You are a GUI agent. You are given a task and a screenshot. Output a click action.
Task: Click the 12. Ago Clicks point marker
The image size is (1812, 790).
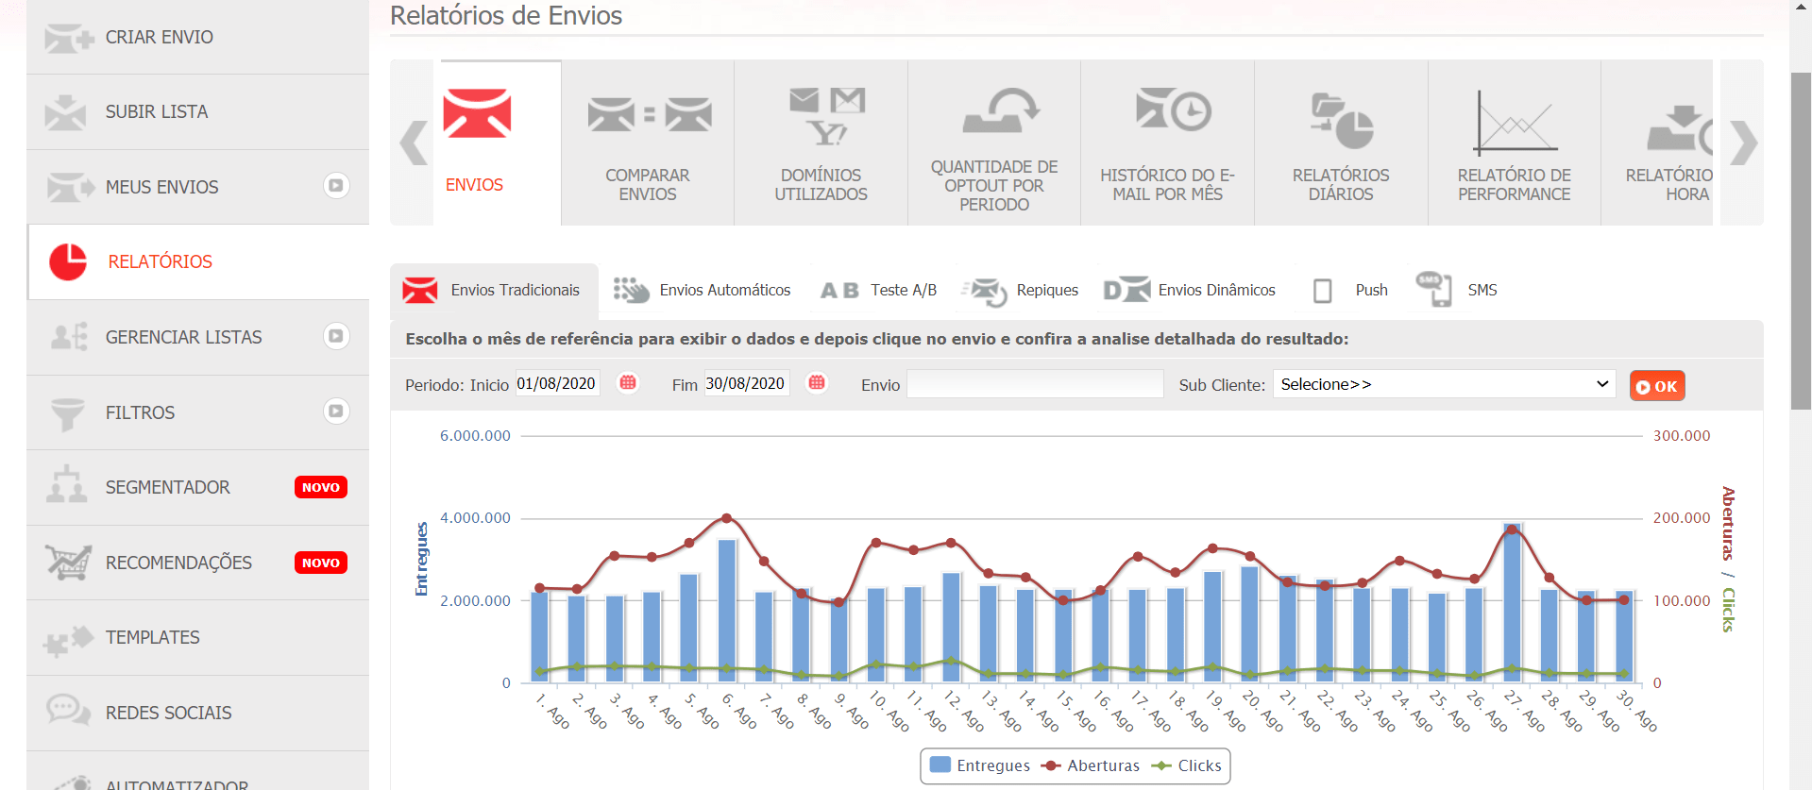pyautogui.click(x=951, y=661)
